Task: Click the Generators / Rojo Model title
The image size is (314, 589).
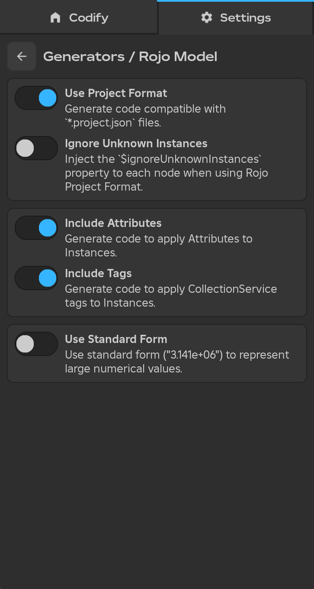Action: (130, 56)
